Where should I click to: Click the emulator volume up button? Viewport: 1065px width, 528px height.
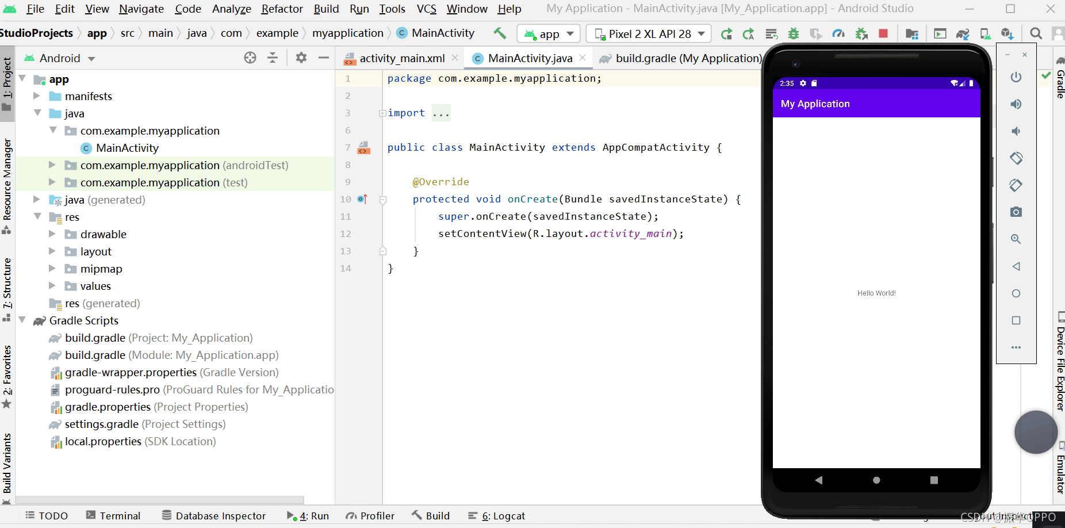(1016, 104)
